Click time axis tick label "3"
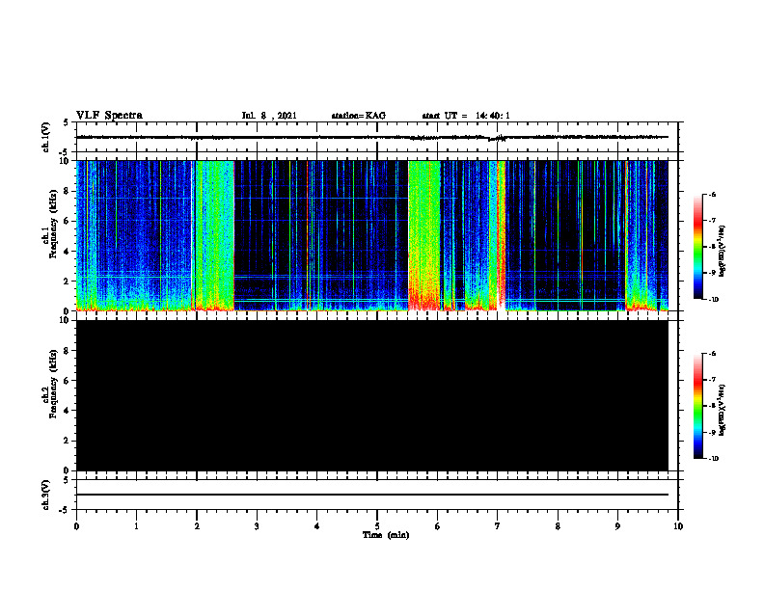Screen dimensions: 764x590 click(x=257, y=526)
